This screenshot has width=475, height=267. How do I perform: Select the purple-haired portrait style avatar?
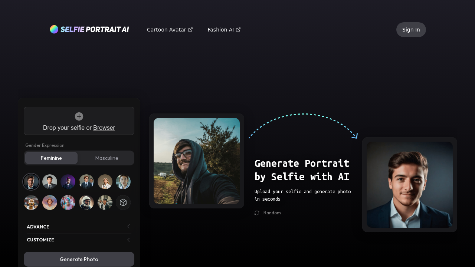point(68,182)
